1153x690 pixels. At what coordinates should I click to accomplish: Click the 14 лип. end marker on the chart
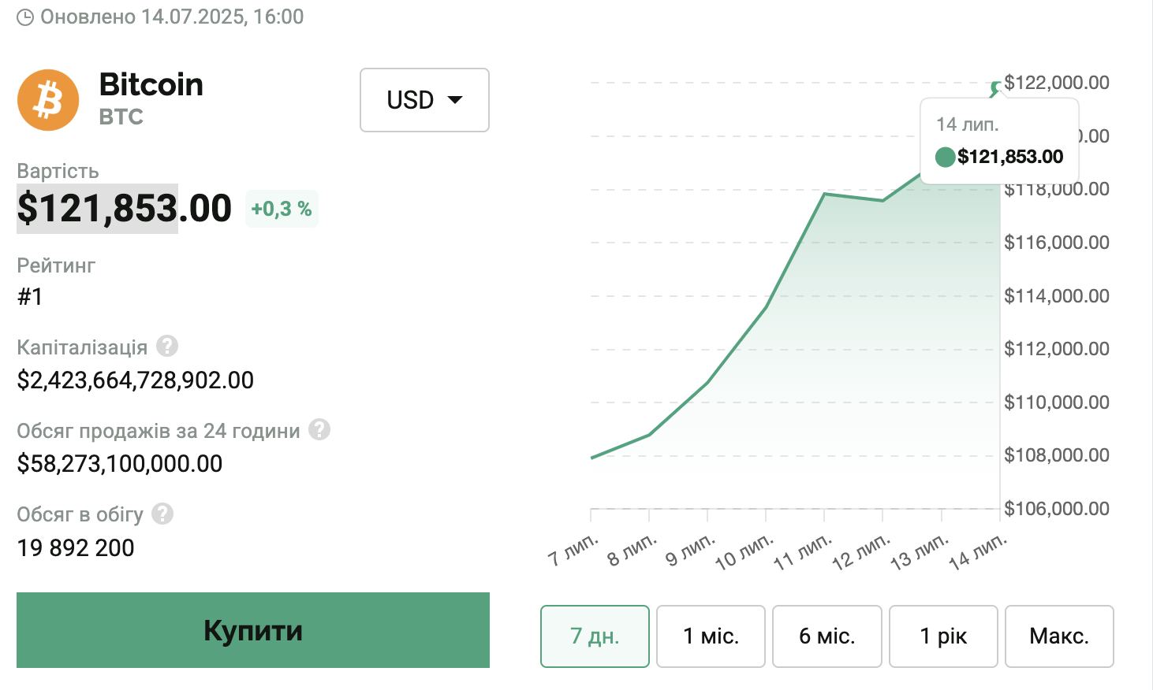tap(997, 87)
